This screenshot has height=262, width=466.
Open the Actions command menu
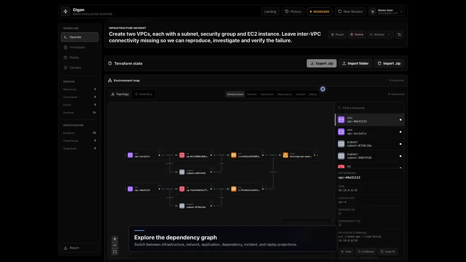pyautogui.click(x=380, y=35)
